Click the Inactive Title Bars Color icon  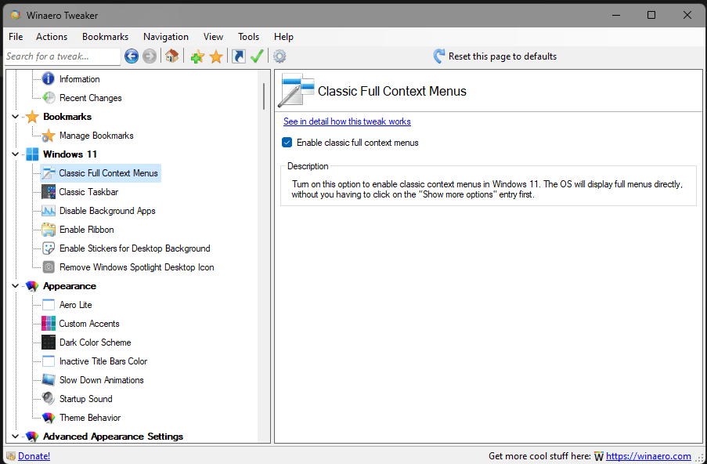pyautogui.click(x=49, y=361)
